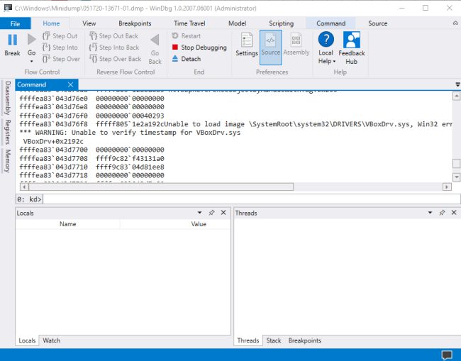Detach the debugger
This screenshot has height=361, width=461.
click(x=186, y=59)
